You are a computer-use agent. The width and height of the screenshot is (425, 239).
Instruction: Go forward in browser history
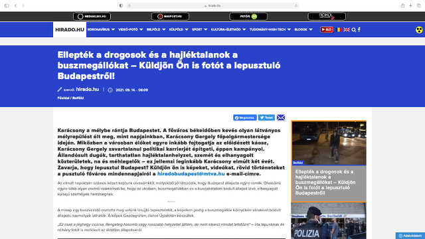coord(23,6)
